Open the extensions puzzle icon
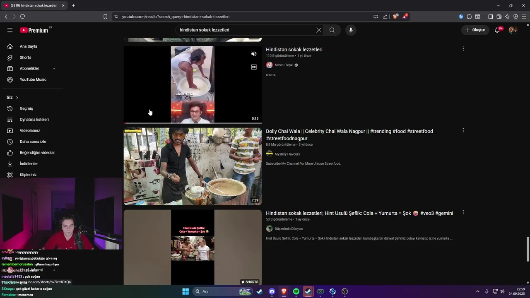This screenshot has height=298, width=530. 469,17
